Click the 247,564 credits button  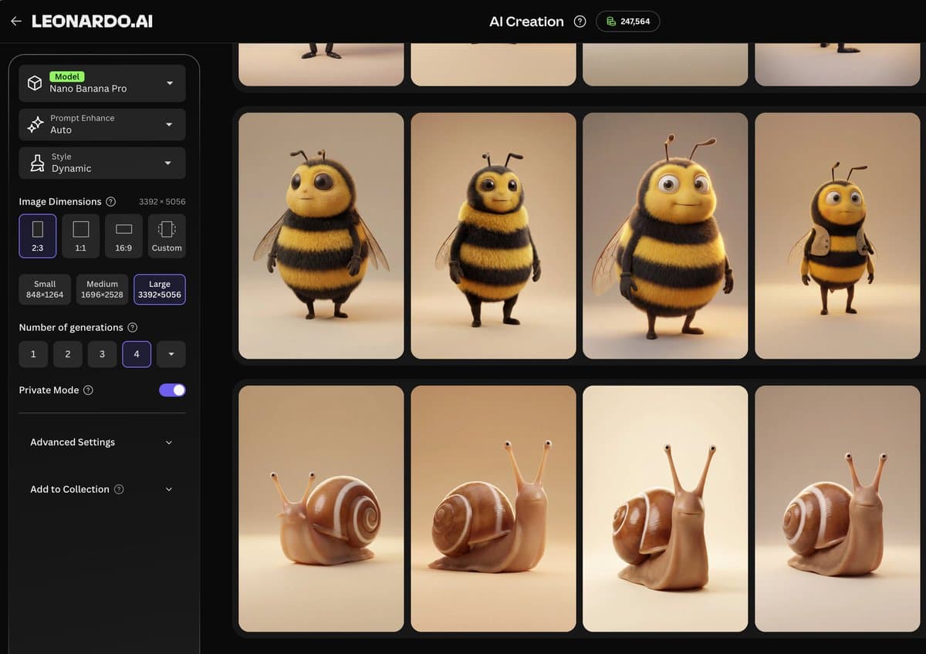[x=628, y=22]
